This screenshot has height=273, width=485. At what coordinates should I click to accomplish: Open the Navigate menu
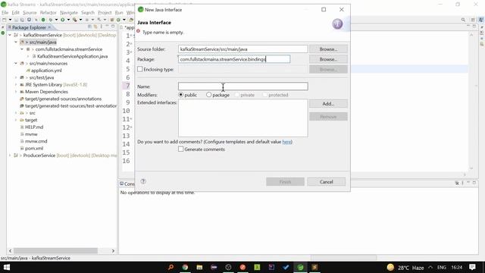[x=69, y=13]
